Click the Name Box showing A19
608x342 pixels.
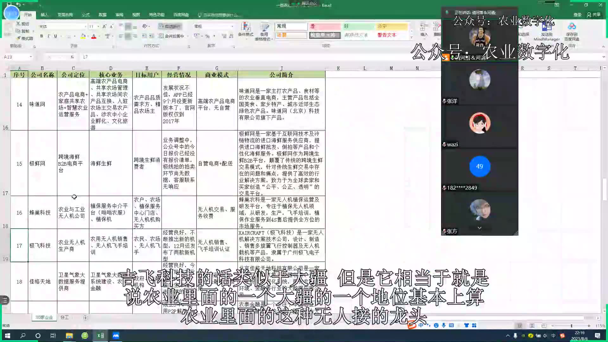pyautogui.click(x=16, y=57)
